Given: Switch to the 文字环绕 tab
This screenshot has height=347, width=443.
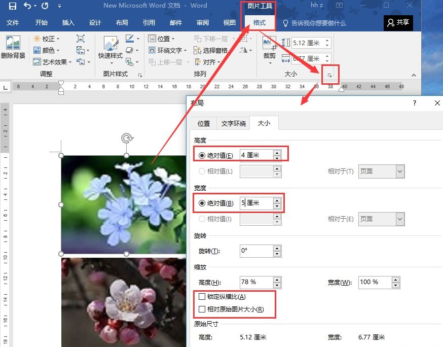Looking at the screenshot, I should click(233, 123).
